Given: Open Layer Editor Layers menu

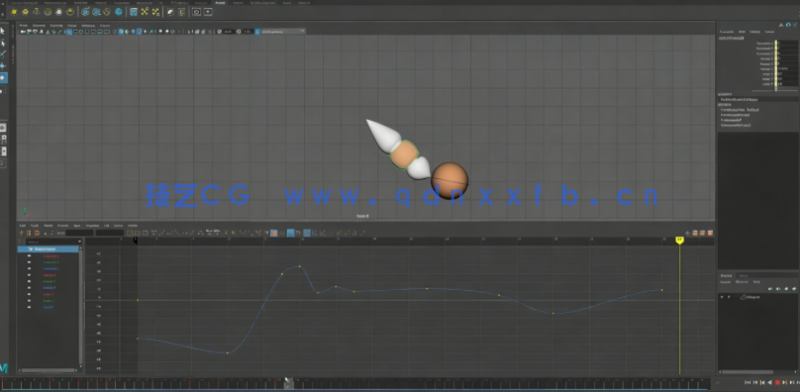Looking at the screenshot, I should click(x=725, y=282).
